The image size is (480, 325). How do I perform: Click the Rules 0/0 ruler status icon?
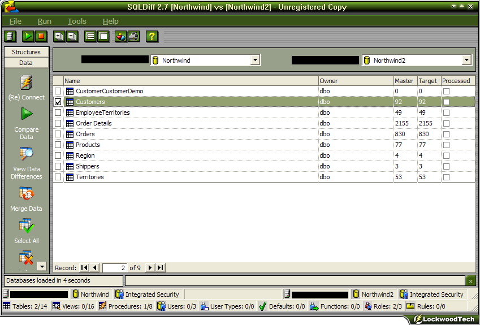[x=410, y=306]
